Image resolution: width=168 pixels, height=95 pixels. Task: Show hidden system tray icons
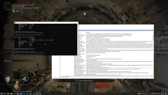[149, 94]
